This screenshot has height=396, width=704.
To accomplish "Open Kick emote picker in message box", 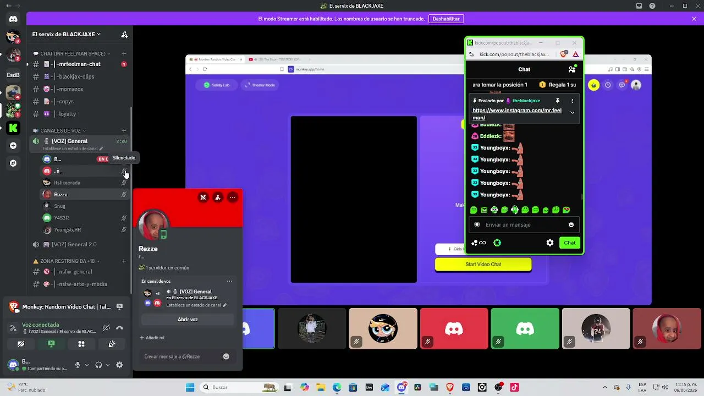I will tap(571, 224).
